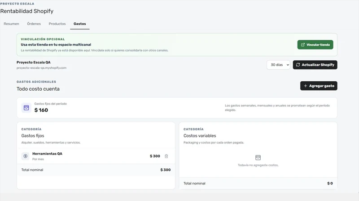Click the Gastos fijos del período $160 card
Image resolution: width=359 pixels, height=201 pixels.
177,108
